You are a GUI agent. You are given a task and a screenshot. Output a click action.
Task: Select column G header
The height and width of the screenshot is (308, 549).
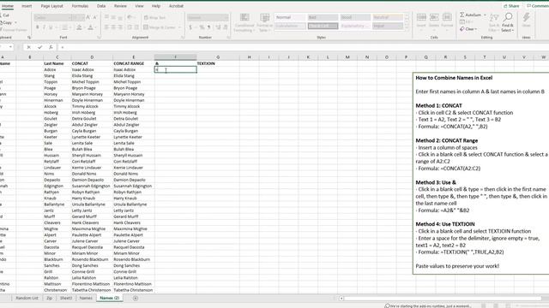(x=218, y=57)
